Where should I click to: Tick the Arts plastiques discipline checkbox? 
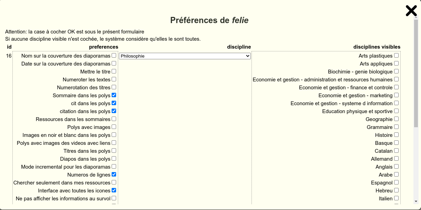[x=396, y=56]
